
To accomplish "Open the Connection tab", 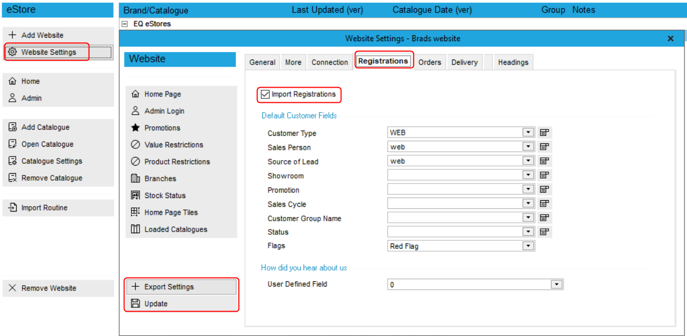I will (x=329, y=62).
